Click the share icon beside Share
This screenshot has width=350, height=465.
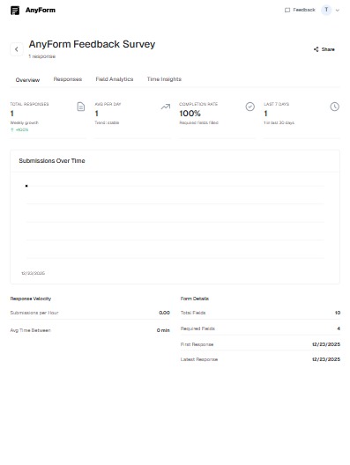click(316, 49)
